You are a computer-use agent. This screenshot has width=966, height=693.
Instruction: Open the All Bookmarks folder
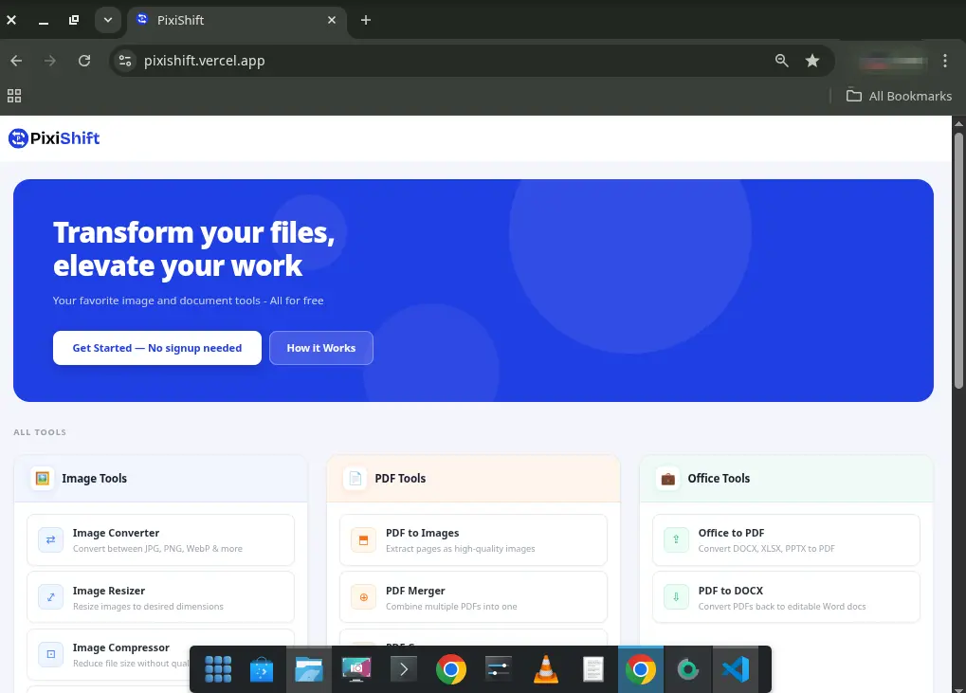tap(899, 96)
